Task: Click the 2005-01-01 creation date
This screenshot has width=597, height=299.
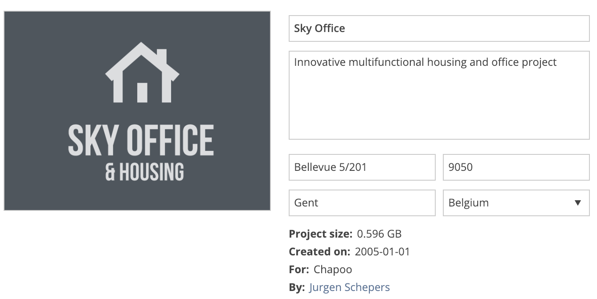Action: click(382, 252)
